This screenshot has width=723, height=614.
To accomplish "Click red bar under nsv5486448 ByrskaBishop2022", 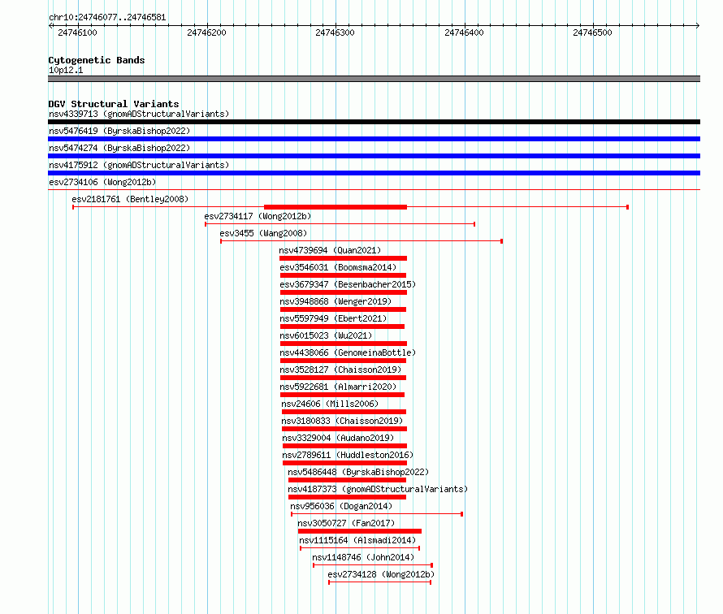I will 347,480.
